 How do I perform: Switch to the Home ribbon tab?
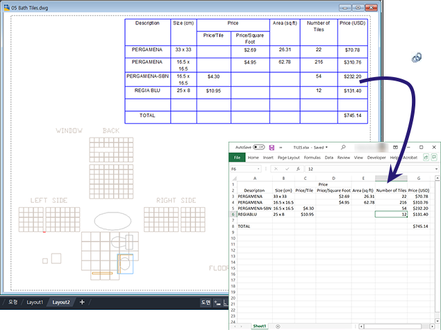(x=253, y=158)
